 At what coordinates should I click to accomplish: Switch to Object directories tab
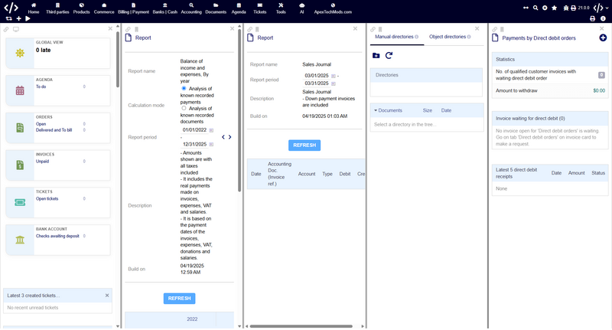coord(447,37)
